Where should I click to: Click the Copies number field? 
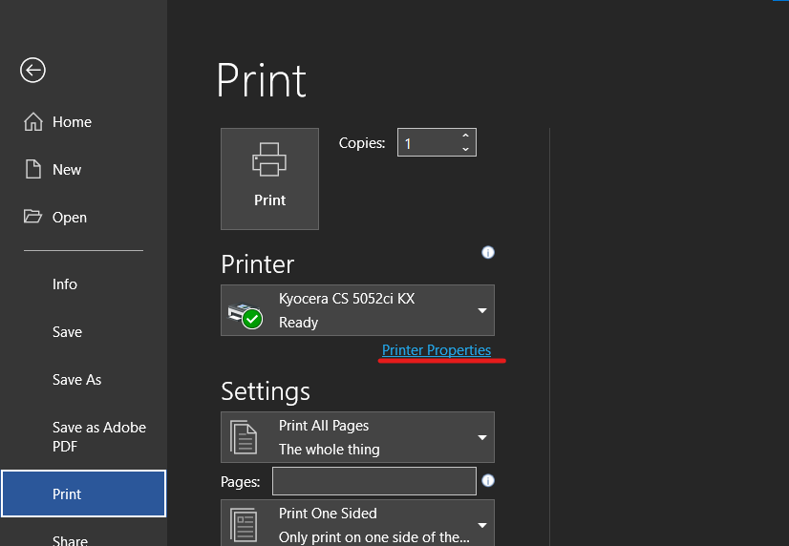(426, 143)
